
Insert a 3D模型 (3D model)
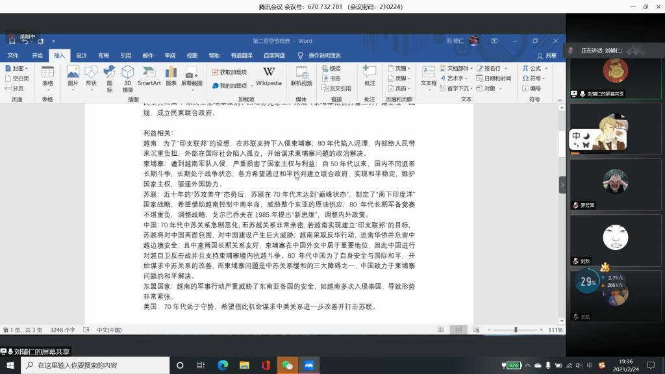128,77
